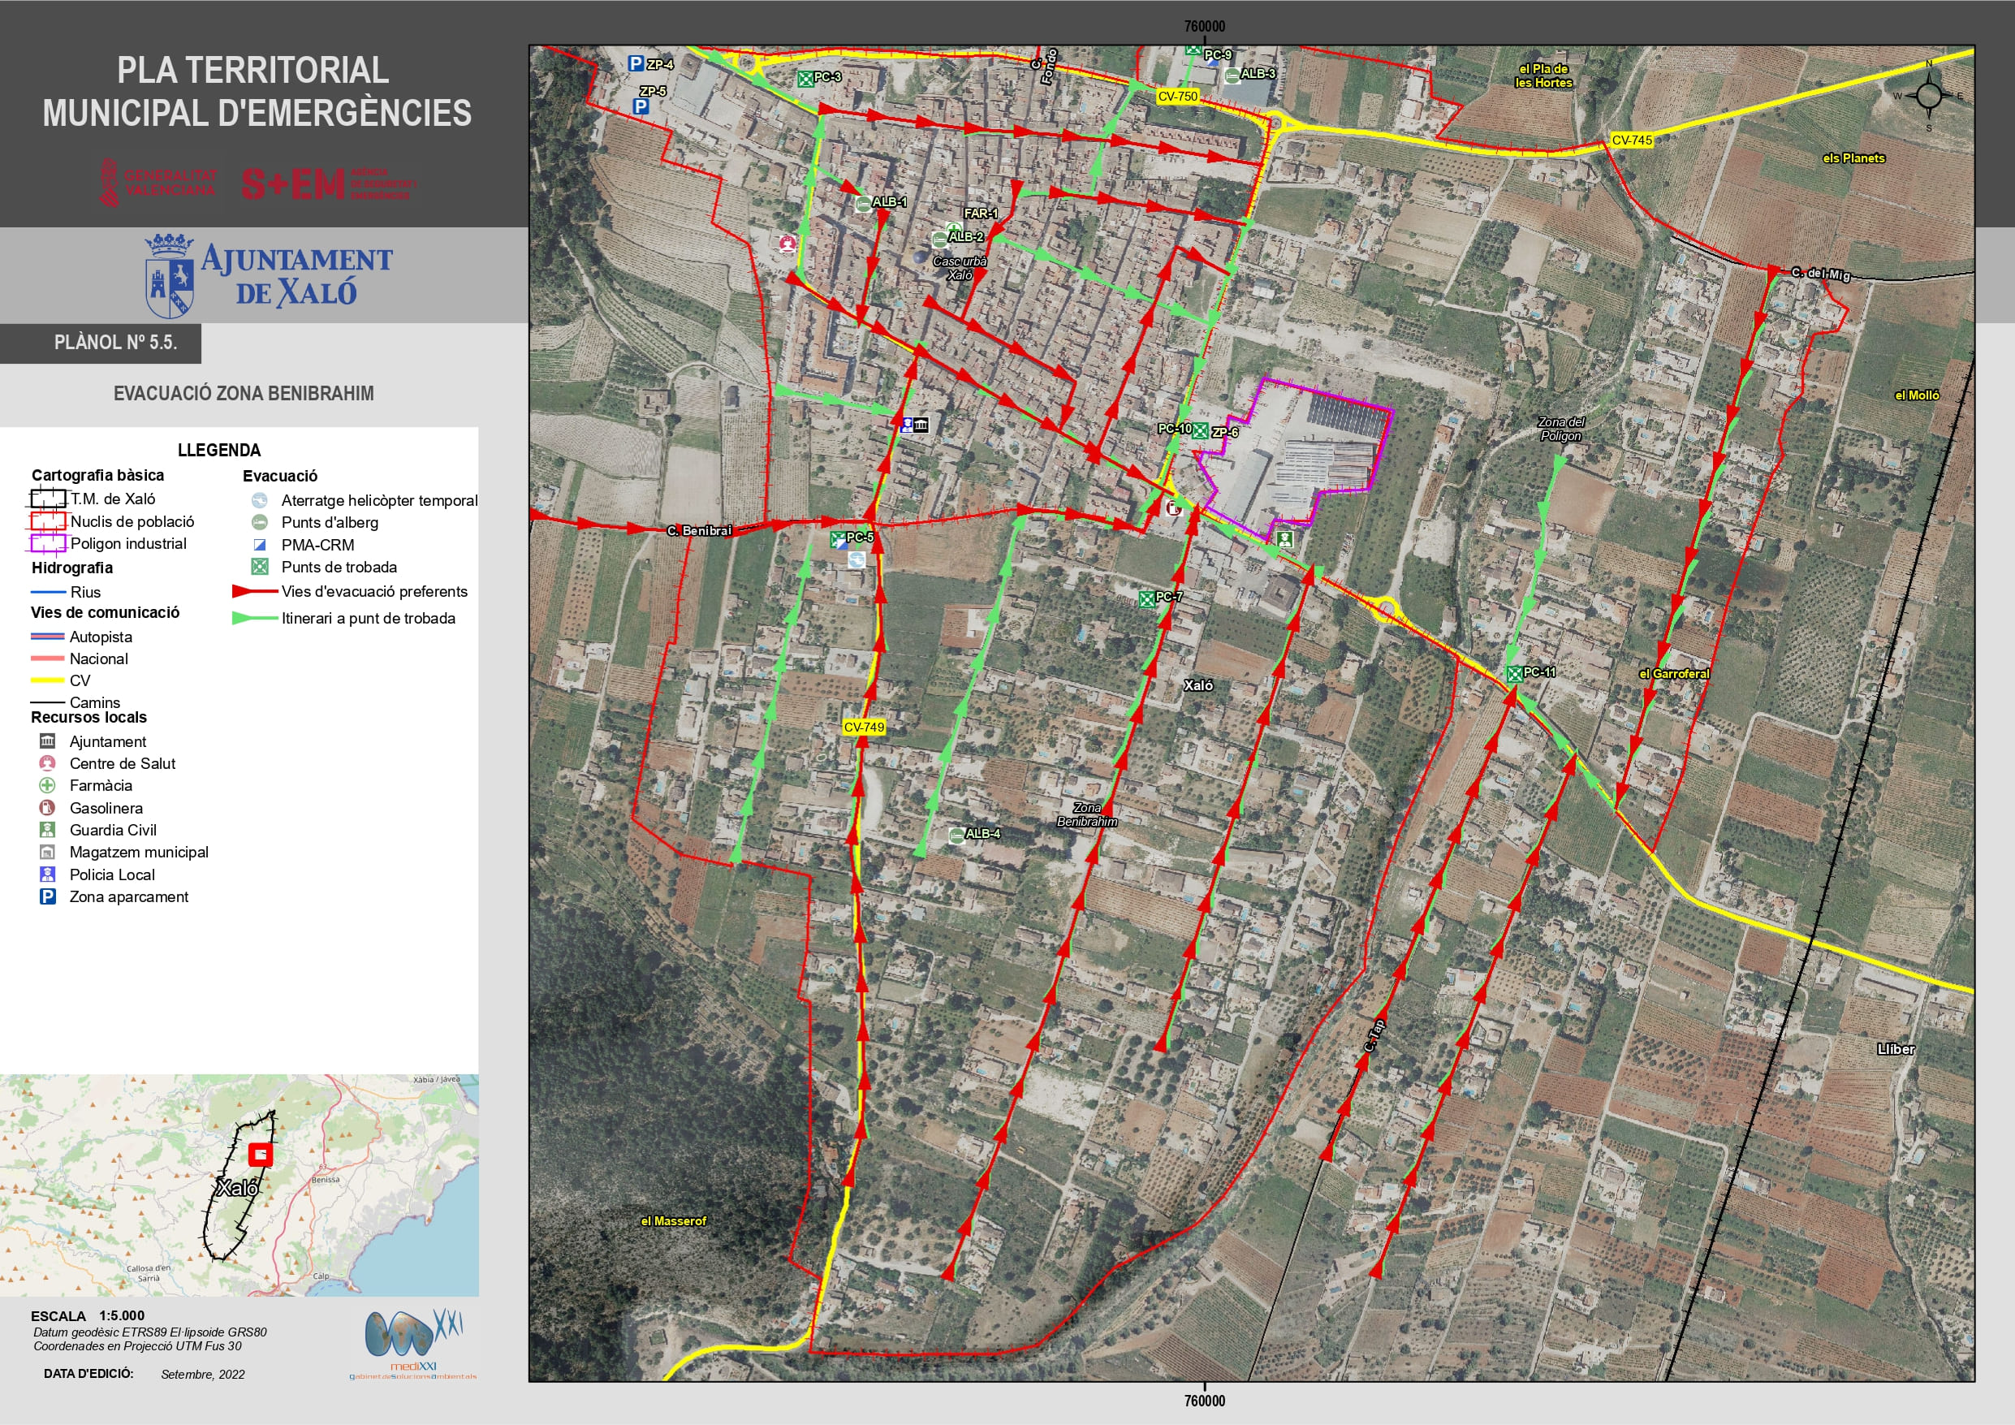
Task: Click the Ajuntament de Xaló logo
Action: point(269,276)
